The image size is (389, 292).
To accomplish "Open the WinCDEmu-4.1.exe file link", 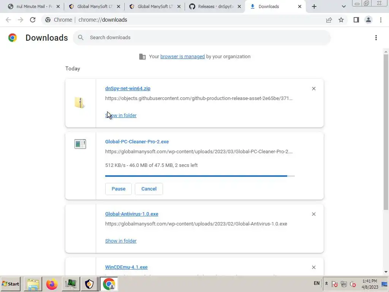I will (x=126, y=267).
